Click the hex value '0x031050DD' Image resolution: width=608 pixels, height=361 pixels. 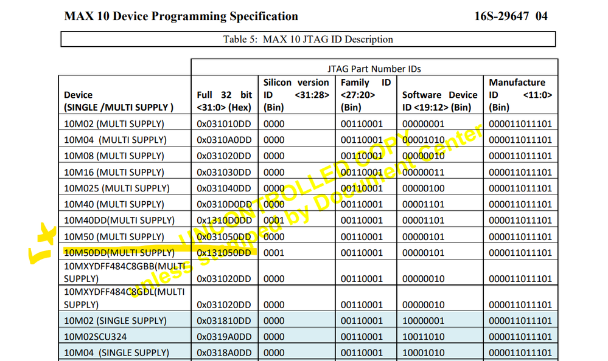click(224, 236)
